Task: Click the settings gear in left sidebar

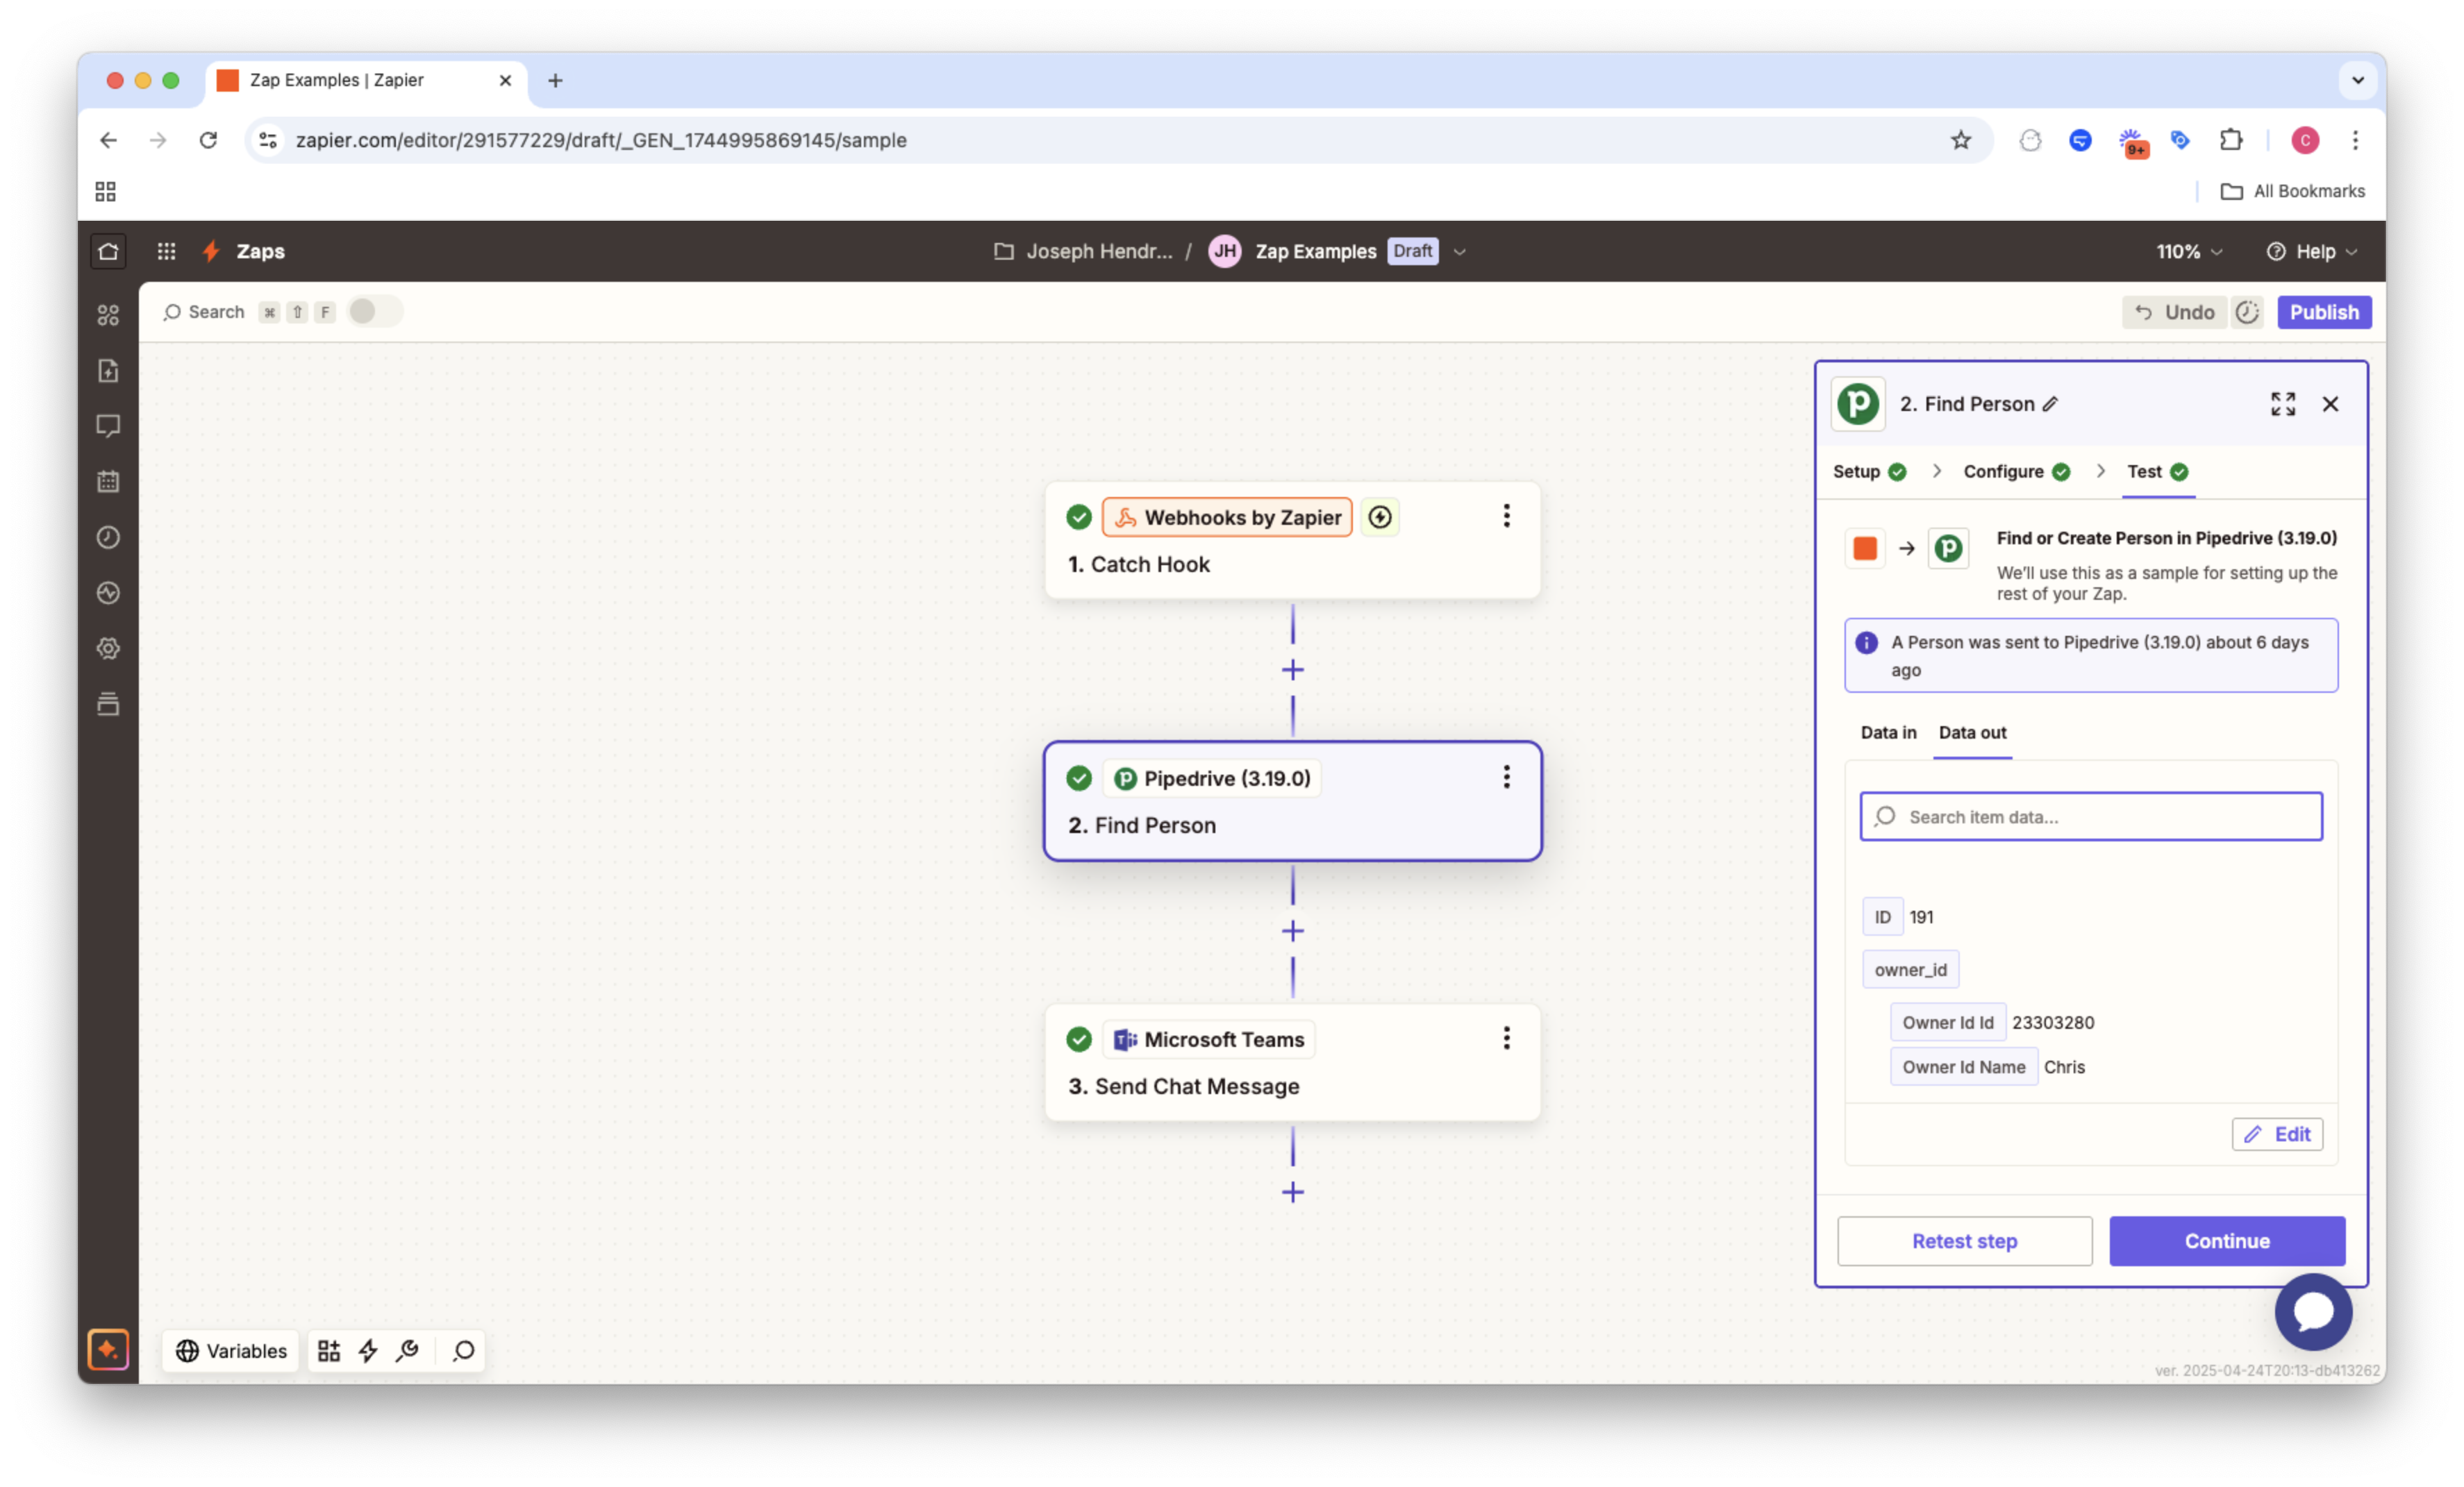Action: point(108,648)
